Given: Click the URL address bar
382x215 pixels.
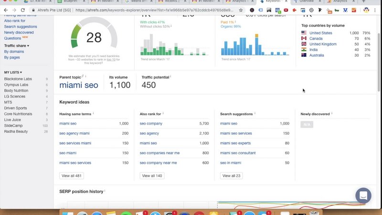Looking at the screenshot, I should click(x=154, y=10).
